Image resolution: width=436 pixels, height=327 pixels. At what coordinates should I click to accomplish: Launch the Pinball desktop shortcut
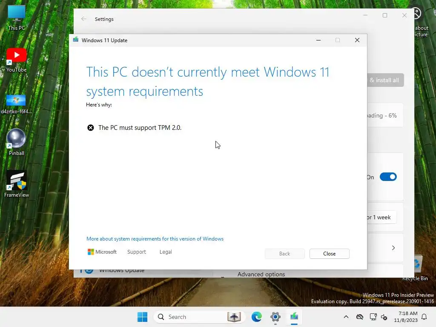[x=17, y=142]
